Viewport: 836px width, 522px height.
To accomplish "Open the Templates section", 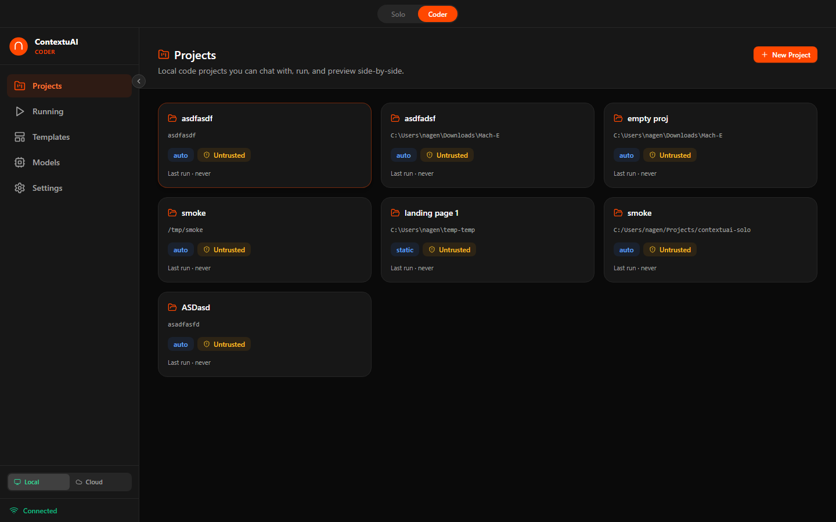I will tap(70, 137).
